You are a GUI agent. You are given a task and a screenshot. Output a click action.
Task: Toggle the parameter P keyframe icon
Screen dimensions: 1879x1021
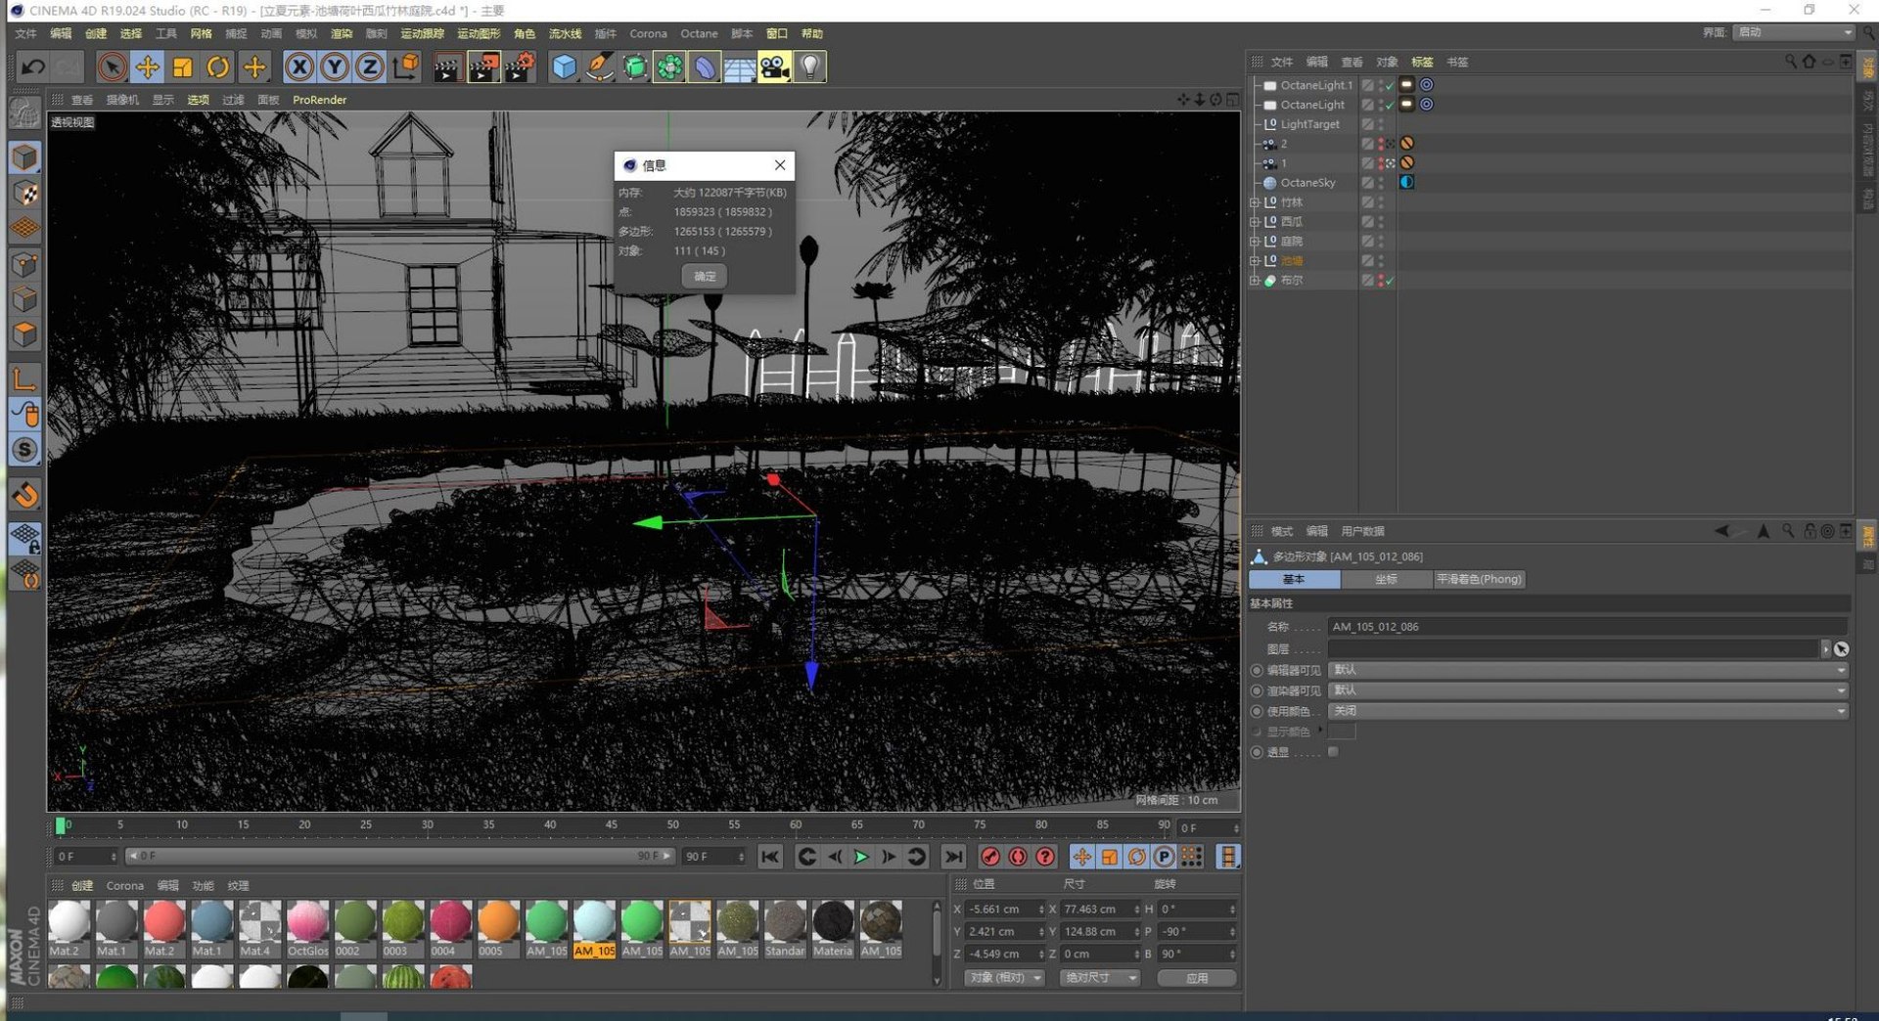[1164, 857]
